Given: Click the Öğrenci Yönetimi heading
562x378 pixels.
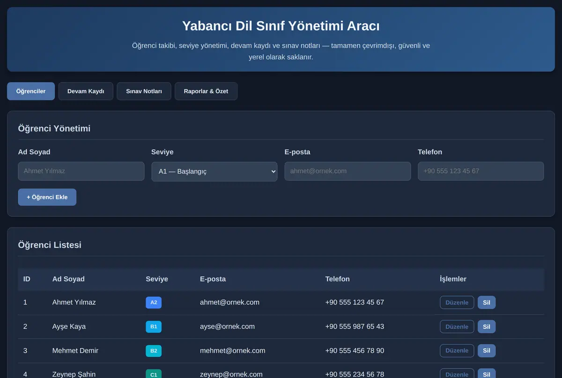Looking at the screenshot, I should (54, 128).
